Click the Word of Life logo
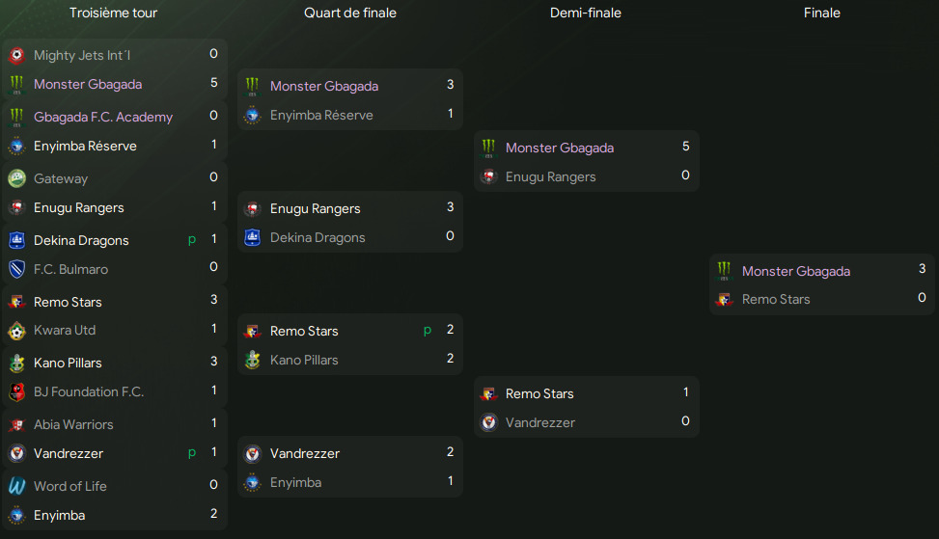Viewport: 939px width, 539px height. tap(16, 486)
